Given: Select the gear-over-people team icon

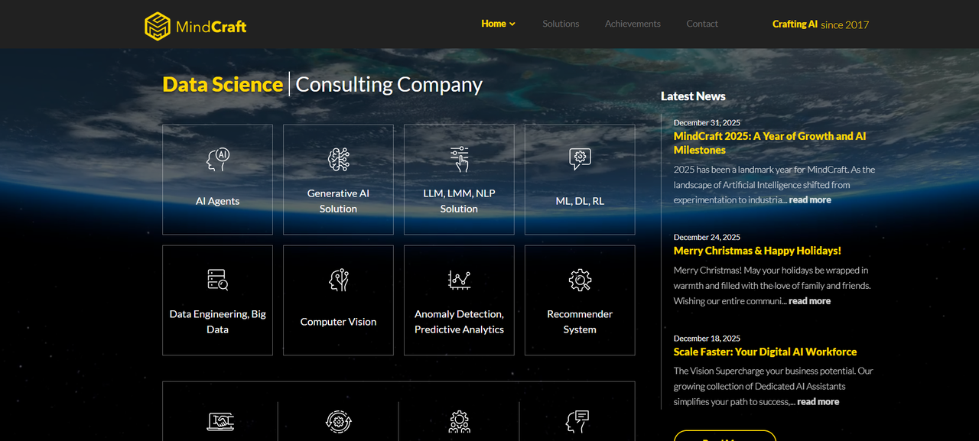Looking at the screenshot, I should click(x=459, y=422).
